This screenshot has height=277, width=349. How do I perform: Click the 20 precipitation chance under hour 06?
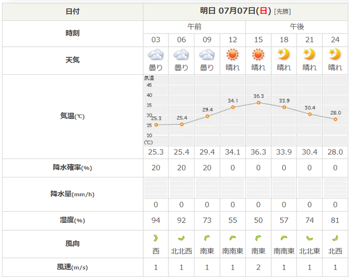[x=181, y=168]
